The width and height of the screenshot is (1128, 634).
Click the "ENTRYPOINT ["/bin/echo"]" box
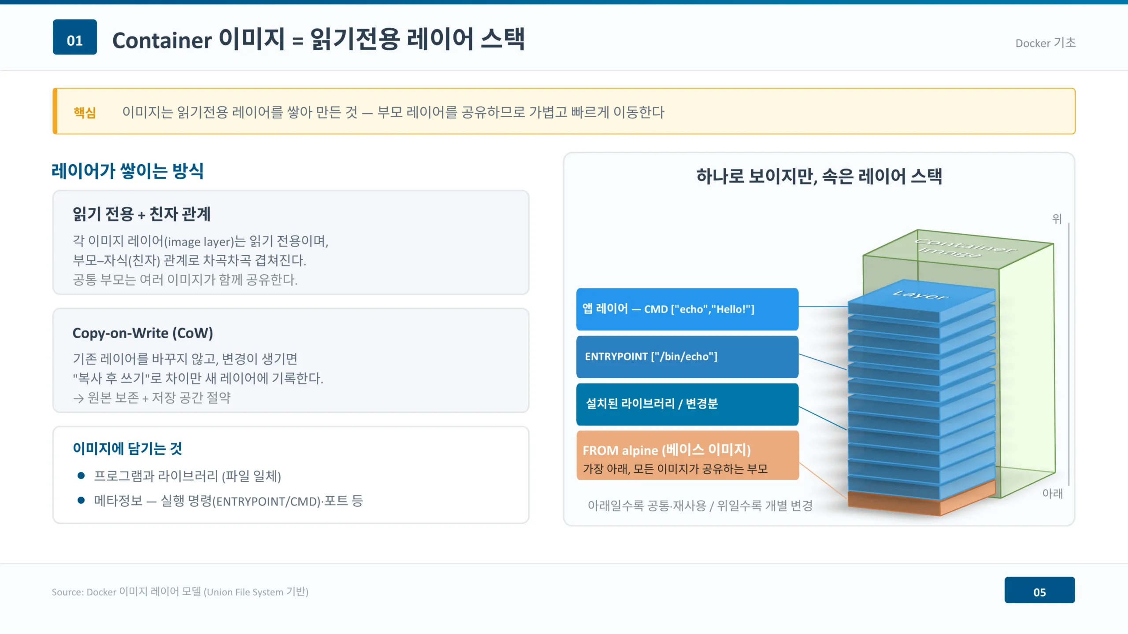pyautogui.click(x=687, y=357)
